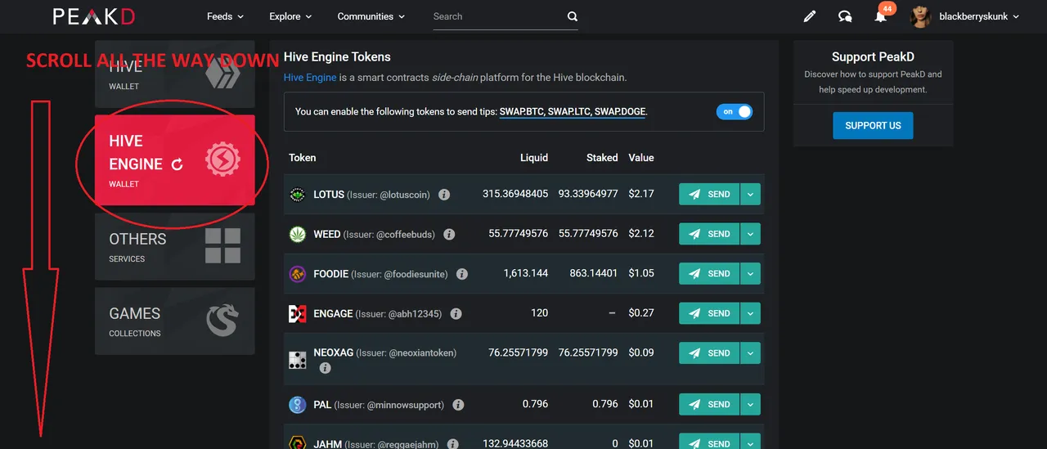Screen dimensions: 1047x449
Task: Send WEED tokens
Action: tap(709, 234)
